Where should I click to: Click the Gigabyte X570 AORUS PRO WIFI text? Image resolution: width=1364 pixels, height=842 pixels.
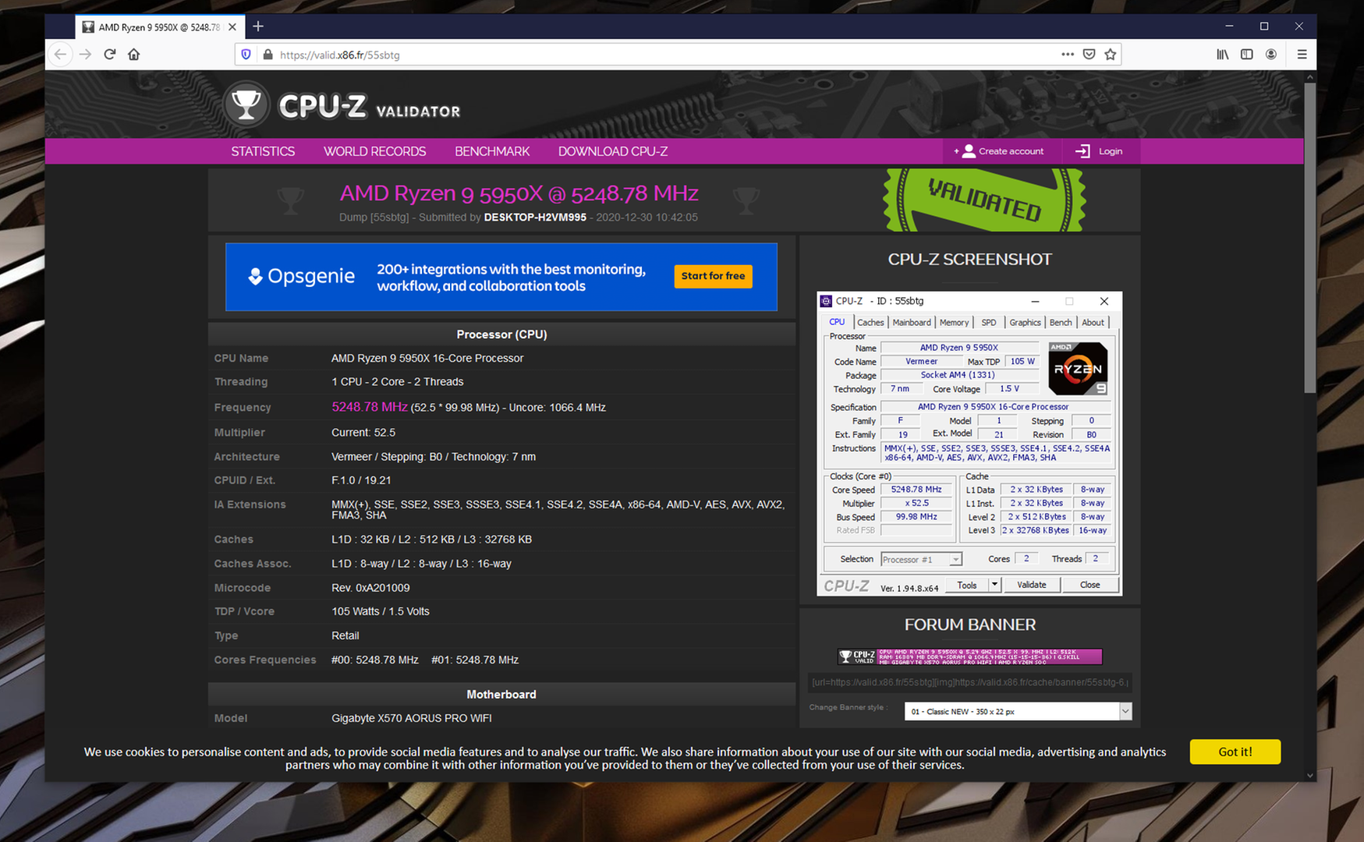[x=412, y=718]
